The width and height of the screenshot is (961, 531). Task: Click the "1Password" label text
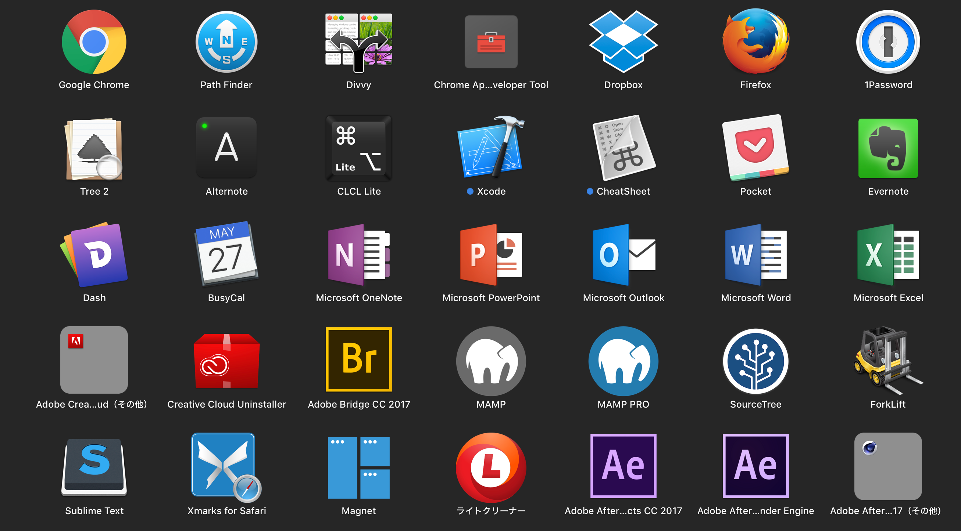tap(888, 84)
